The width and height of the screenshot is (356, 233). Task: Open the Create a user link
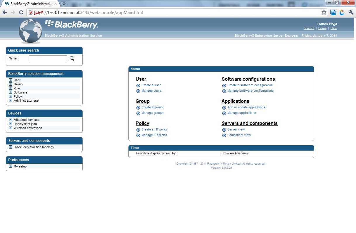(151, 85)
